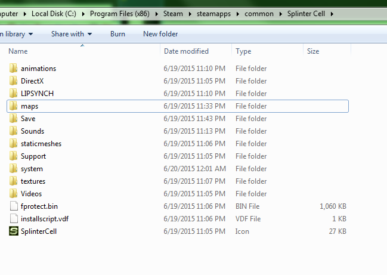Select the fprotect.bin file icon
The height and width of the screenshot is (275, 387).
14,206
